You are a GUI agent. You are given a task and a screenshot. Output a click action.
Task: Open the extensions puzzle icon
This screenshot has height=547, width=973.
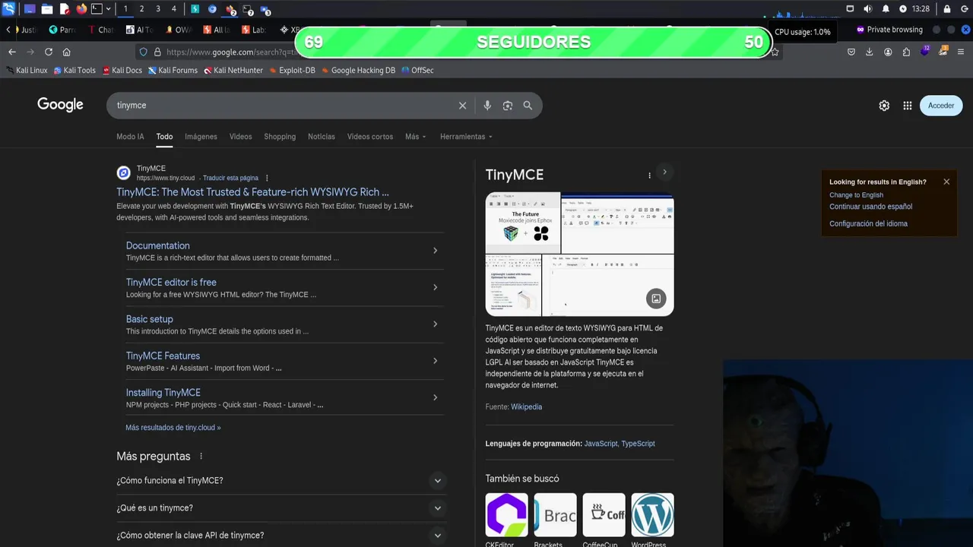(x=906, y=52)
